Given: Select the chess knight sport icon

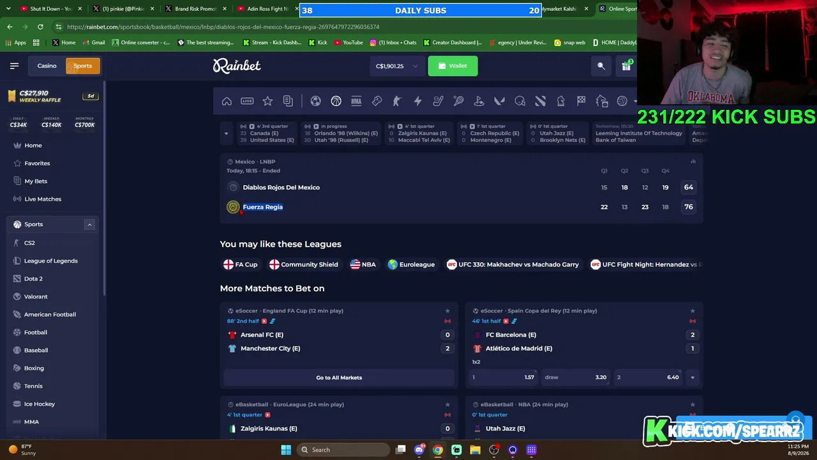Looking at the screenshot, I should click(560, 101).
